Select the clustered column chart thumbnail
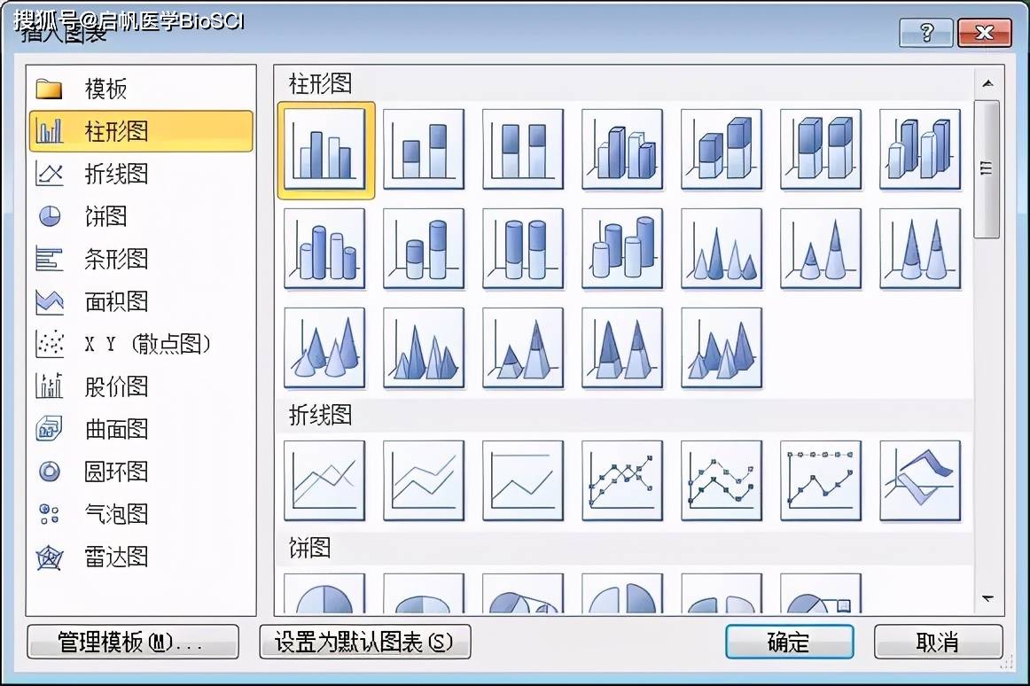The height and width of the screenshot is (686, 1030). 325,150
